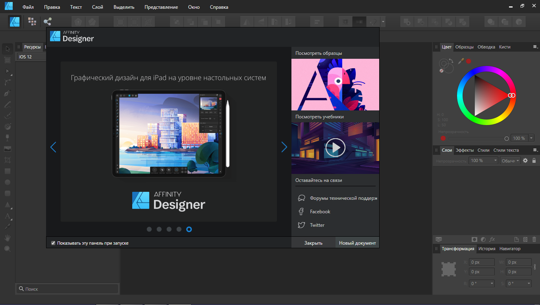This screenshot has height=305, width=540.
Task: Click the opacity slider handle in Color panel
Action: [x=507, y=139]
